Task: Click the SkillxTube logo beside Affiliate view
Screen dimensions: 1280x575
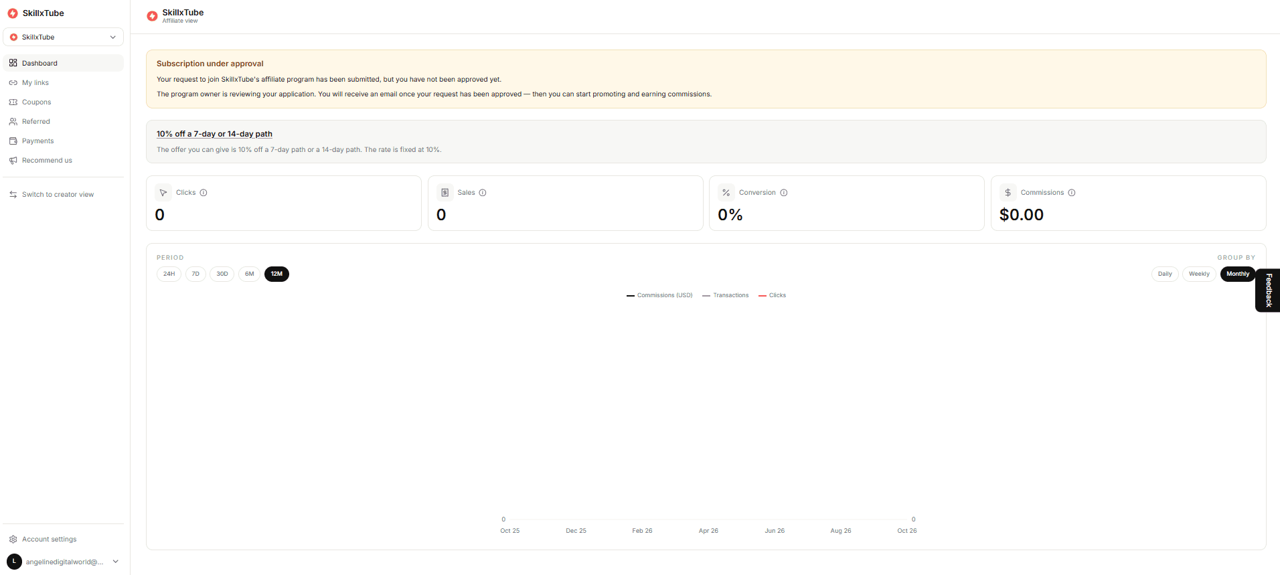Action: (153, 16)
